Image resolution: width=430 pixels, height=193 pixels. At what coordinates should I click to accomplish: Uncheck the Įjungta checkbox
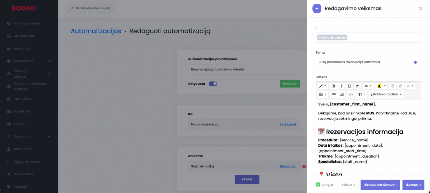[x=318, y=185]
